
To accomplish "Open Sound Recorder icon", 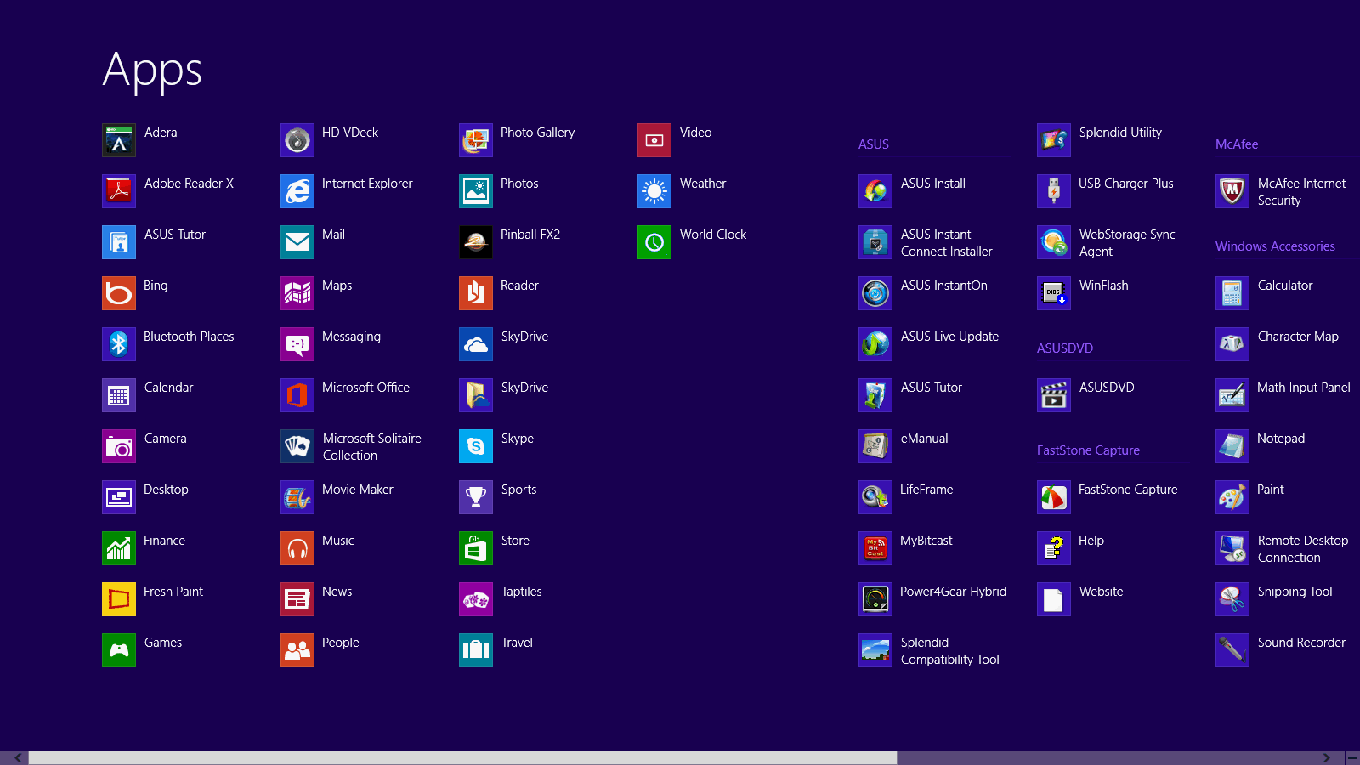I will (x=1232, y=650).
